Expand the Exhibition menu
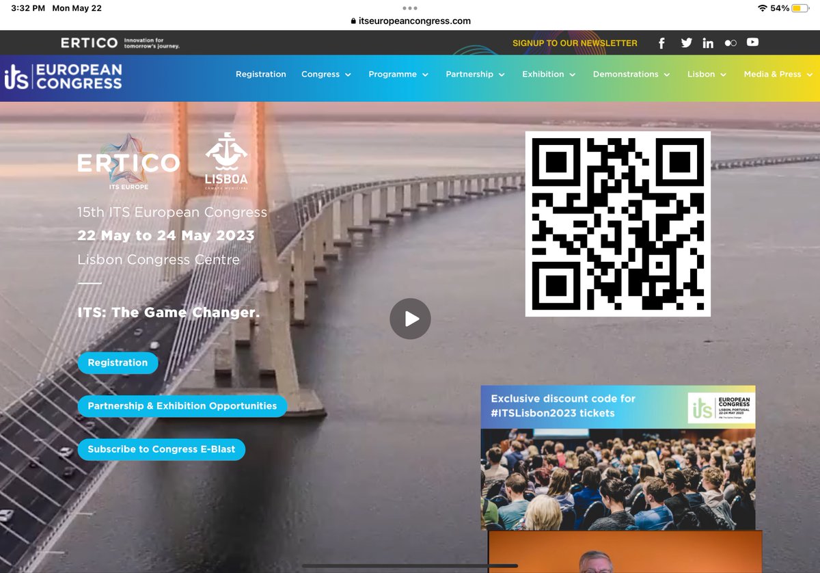 [549, 74]
